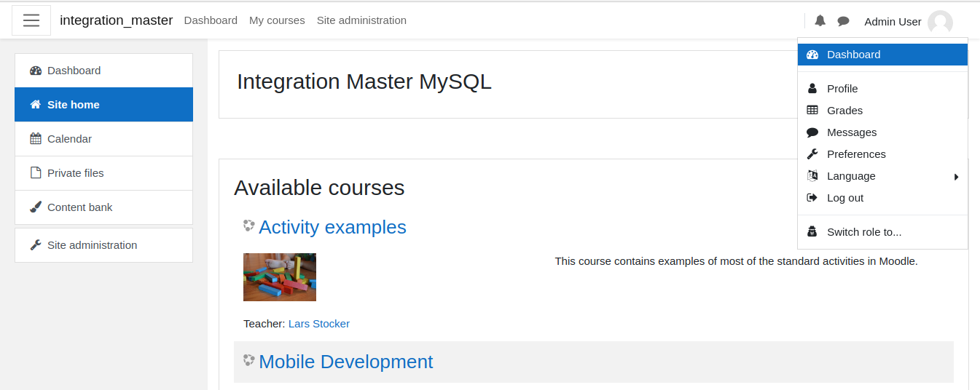Open Content bank in the left sidebar

103,207
